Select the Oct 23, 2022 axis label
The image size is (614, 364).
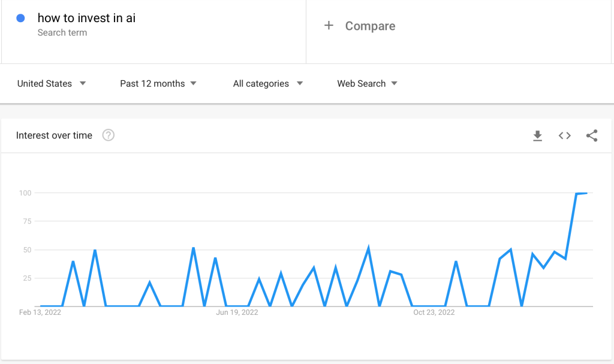tap(434, 313)
